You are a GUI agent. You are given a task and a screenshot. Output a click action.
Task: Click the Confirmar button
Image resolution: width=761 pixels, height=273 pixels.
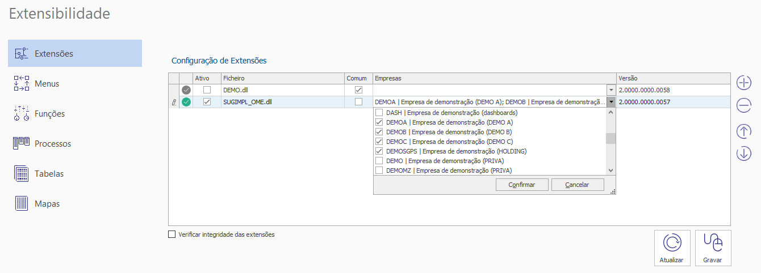pyautogui.click(x=522, y=185)
